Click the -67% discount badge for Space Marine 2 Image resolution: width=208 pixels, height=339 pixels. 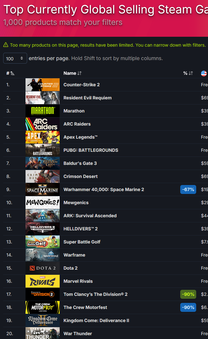click(188, 189)
